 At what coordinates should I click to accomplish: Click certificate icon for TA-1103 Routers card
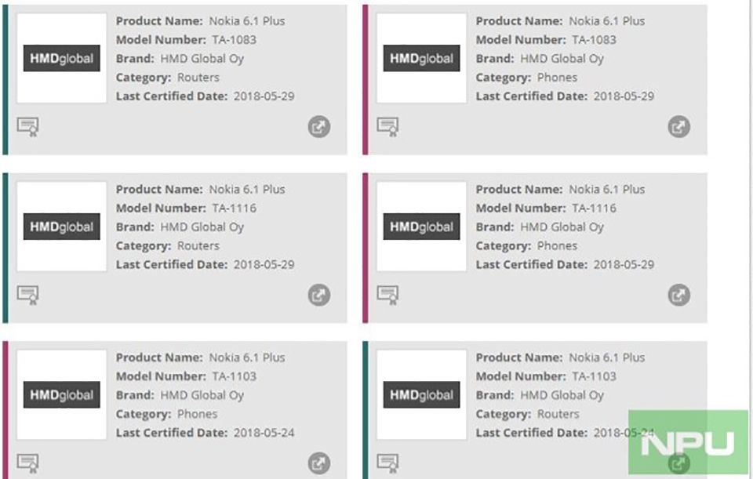click(x=387, y=463)
